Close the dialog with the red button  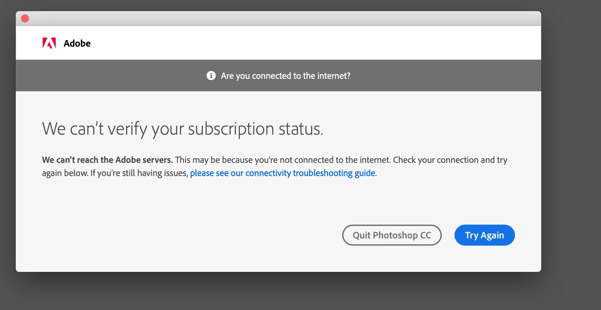point(25,18)
